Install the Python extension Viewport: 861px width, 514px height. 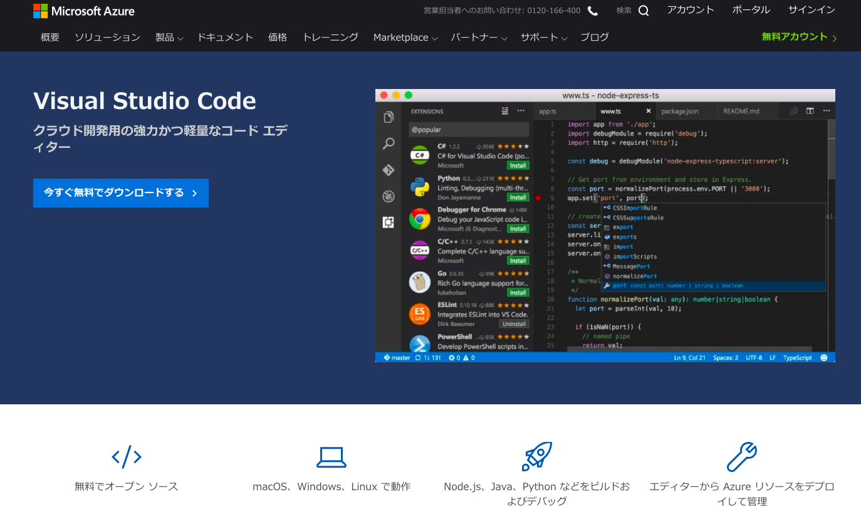click(x=518, y=197)
